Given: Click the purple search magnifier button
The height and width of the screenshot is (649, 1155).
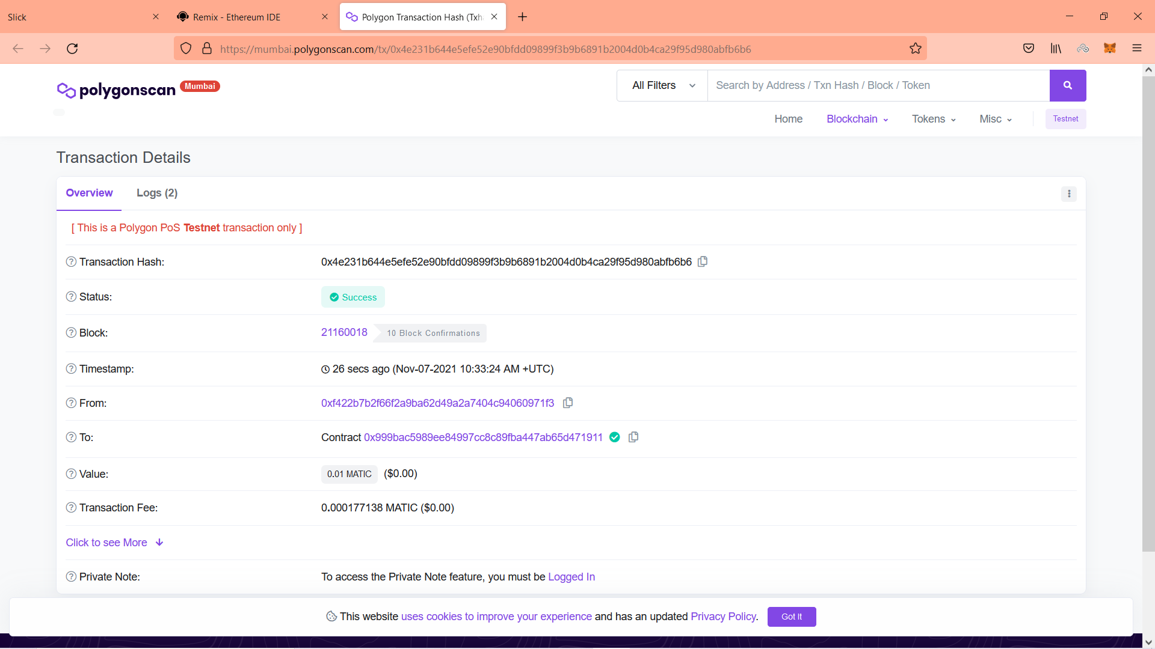Looking at the screenshot, I should click(1067, 85).
